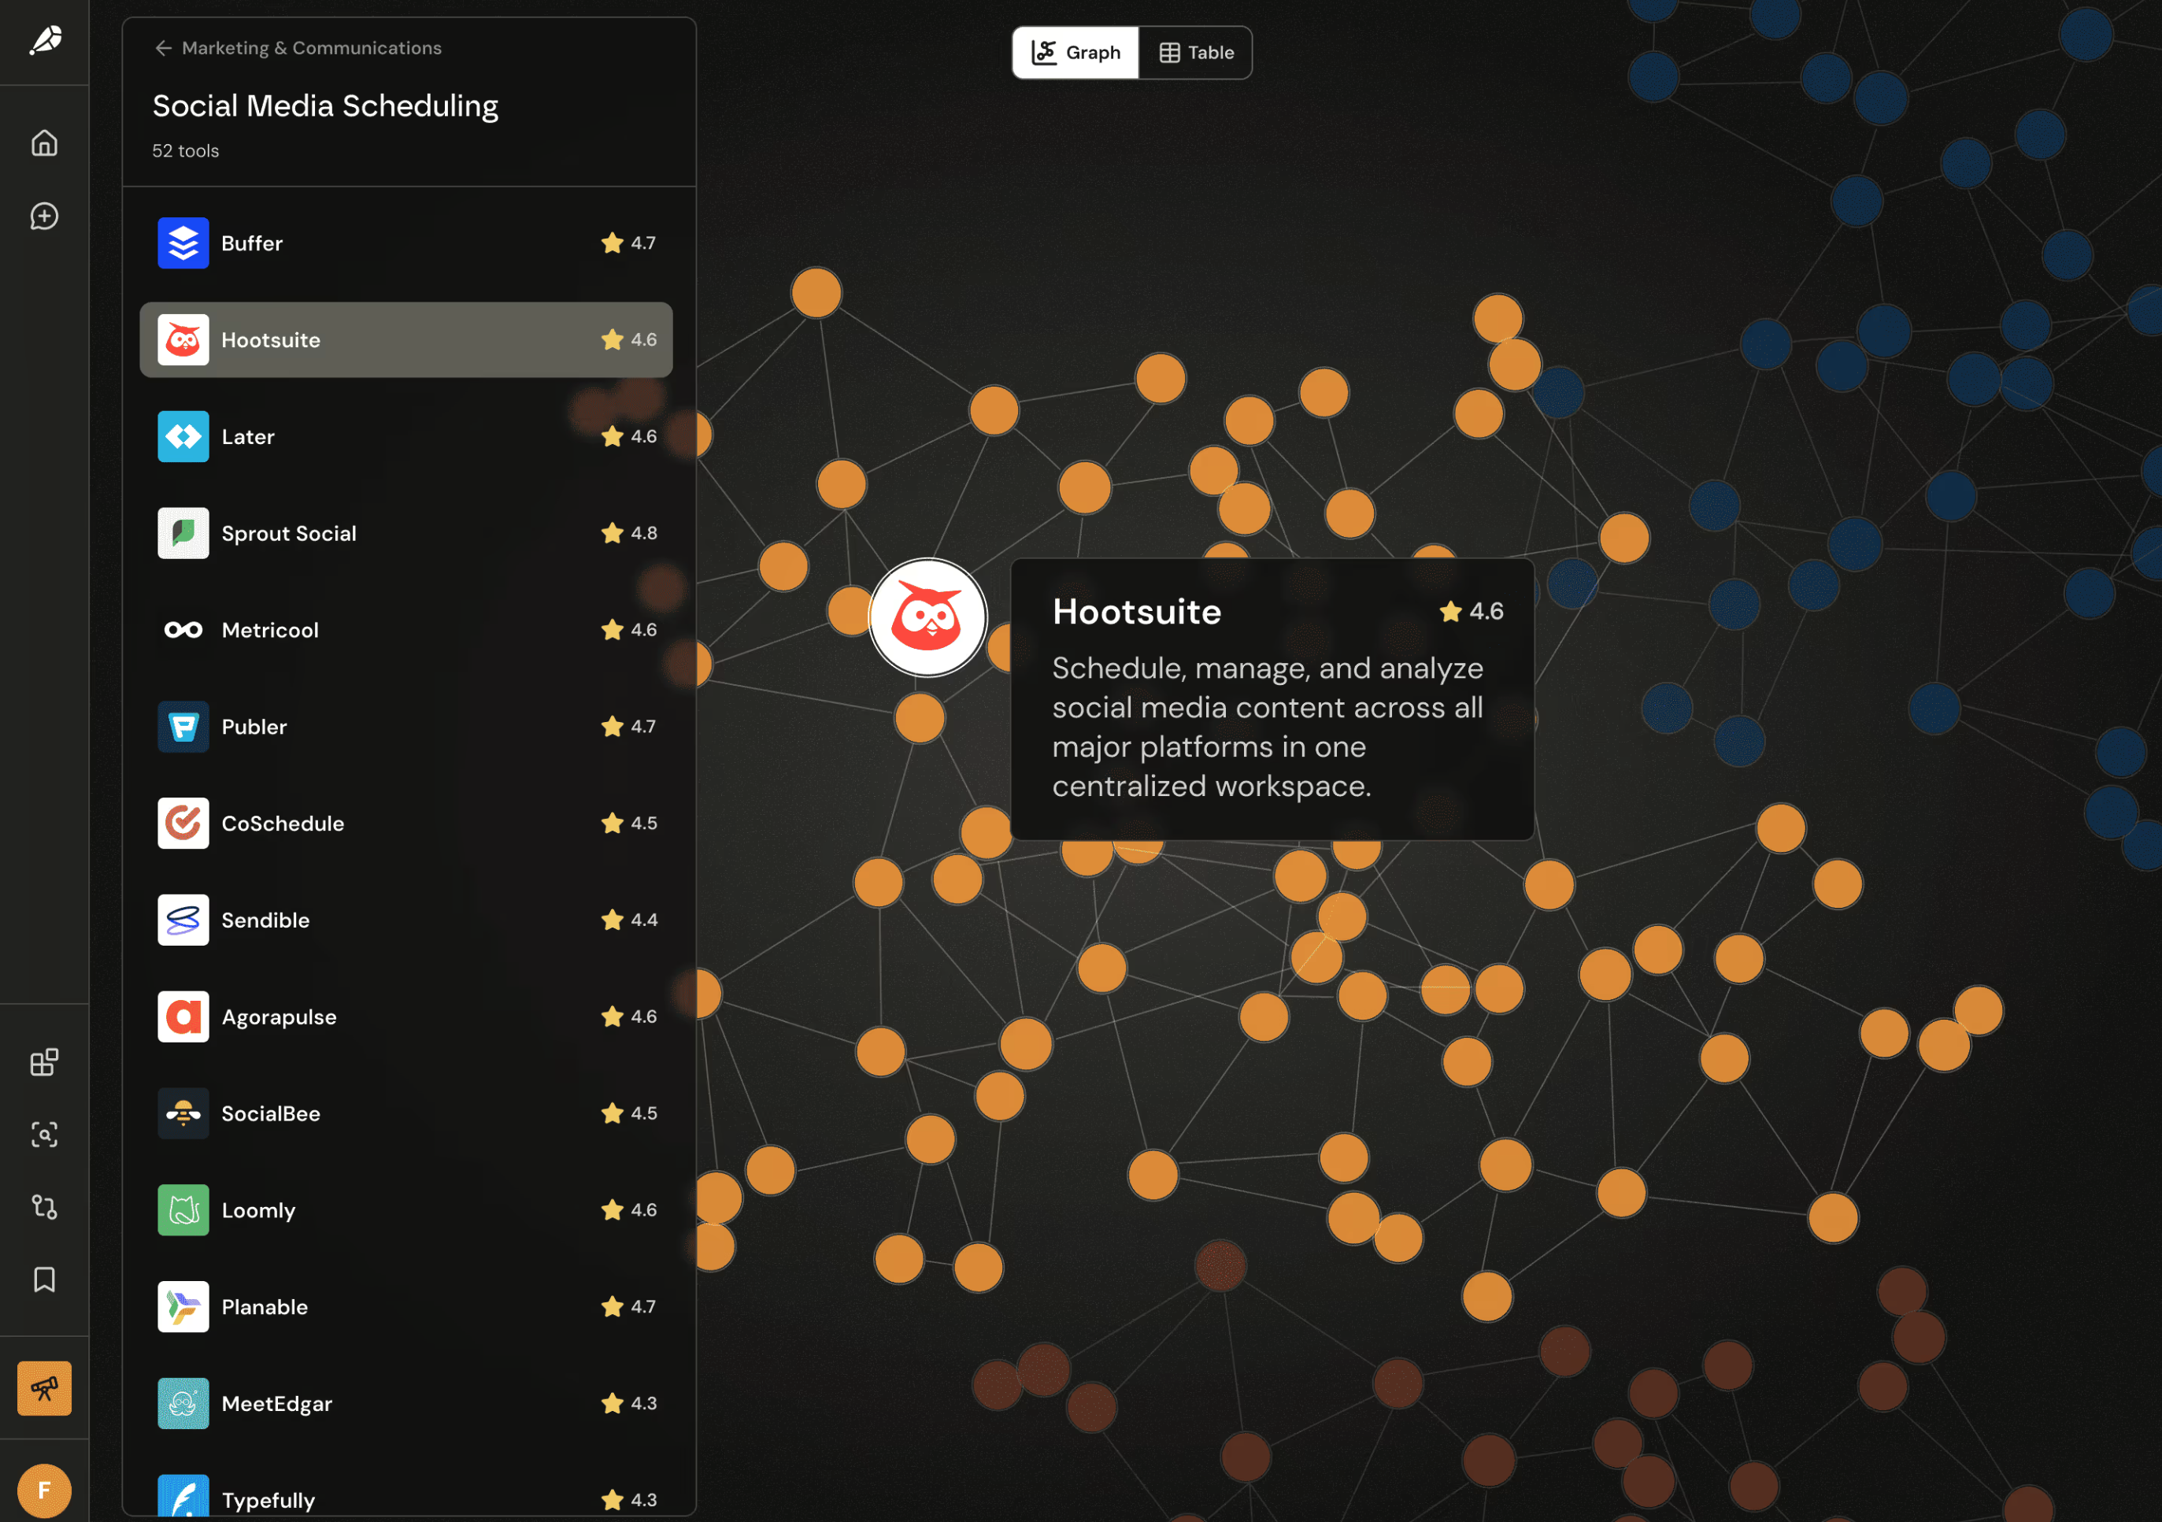This screenshot has height=1522, width=2162.
Task: Click MeetEdgar's 4.3 rating
Action: point(629,1403)
